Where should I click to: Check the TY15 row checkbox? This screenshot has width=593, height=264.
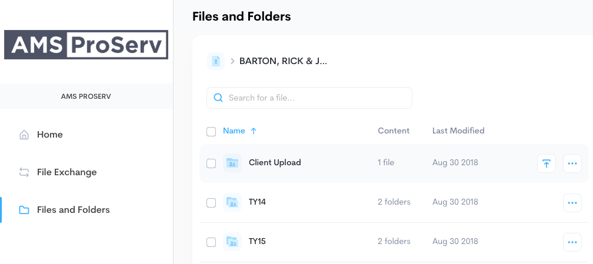[x=211, y=242]
